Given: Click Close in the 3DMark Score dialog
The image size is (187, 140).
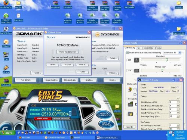Looking at the screenshot, I should pyautogui.click(x=83, y=72).
